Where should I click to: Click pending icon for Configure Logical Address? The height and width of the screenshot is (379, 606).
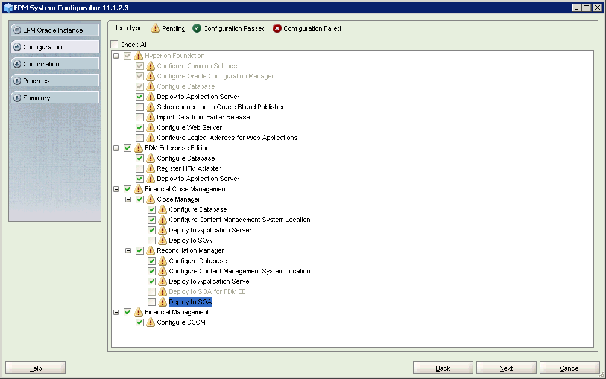click(x=150, y=138)
